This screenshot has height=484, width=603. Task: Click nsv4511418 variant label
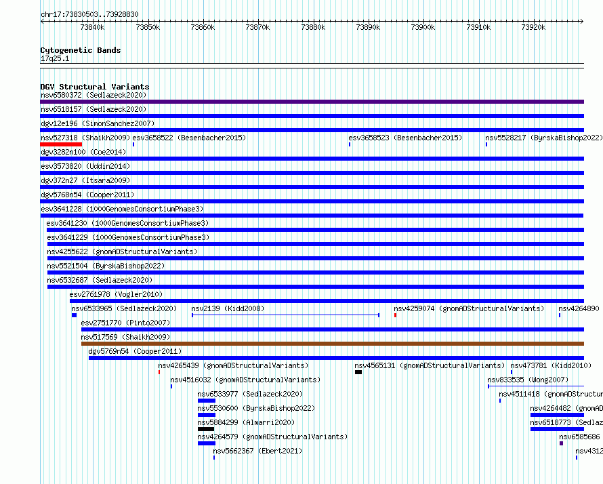(x=551, y=394)
